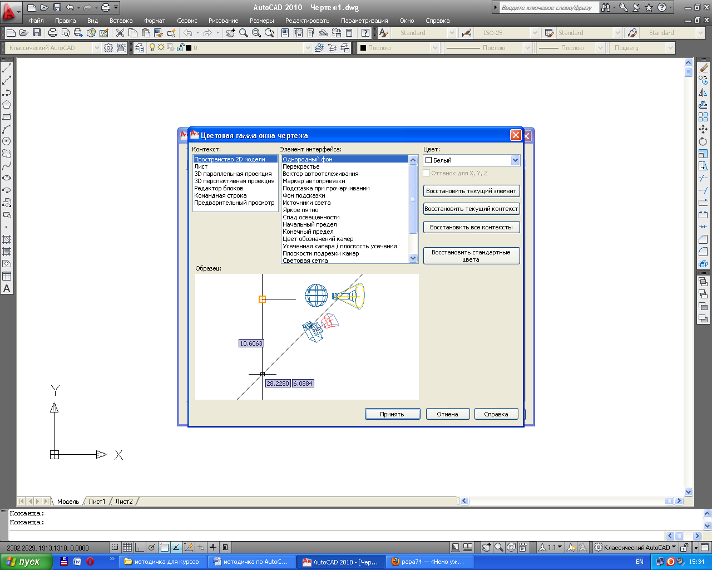Click 'Восстановить стандартные цвета' button
Viewport: 712px width, 570px height.
coord(471,255)
